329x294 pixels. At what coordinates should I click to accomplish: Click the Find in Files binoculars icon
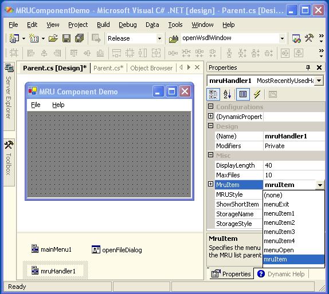coord(174,39)
